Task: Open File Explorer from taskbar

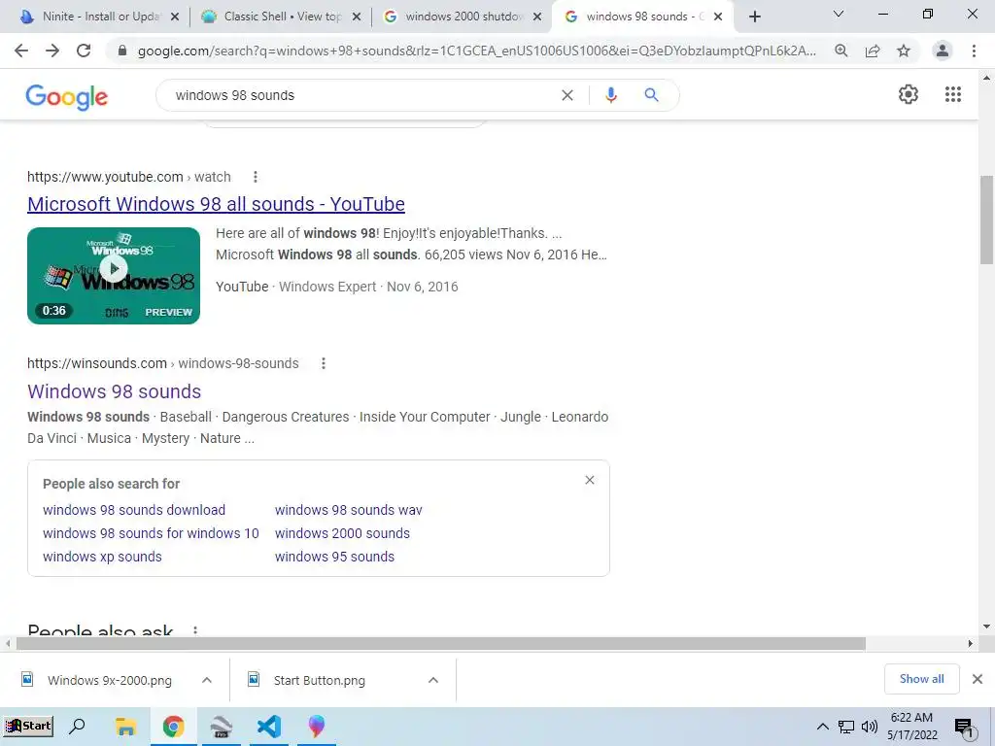Action: pos(125,727)
